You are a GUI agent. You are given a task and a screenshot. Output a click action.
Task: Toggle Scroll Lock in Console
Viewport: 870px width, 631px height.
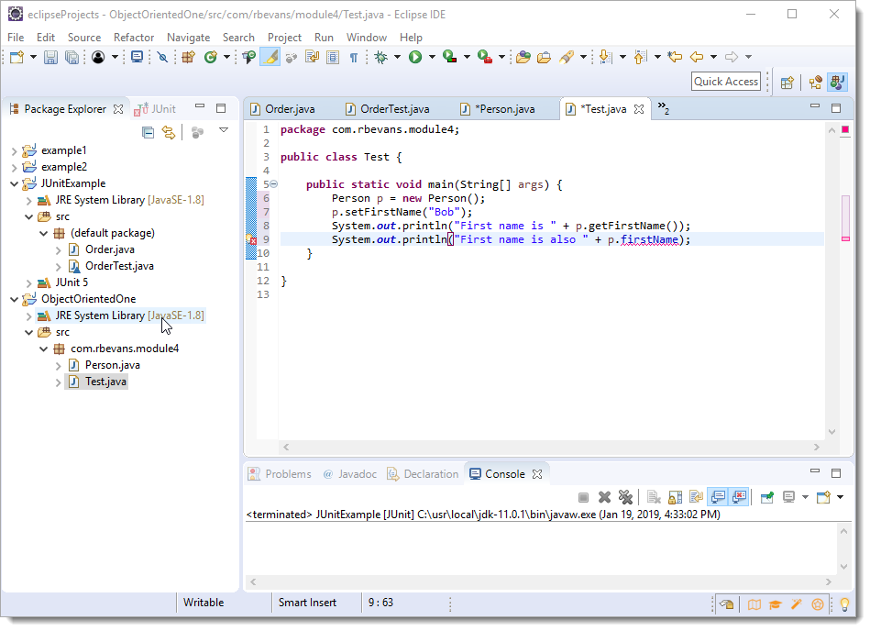click(676, 498)
